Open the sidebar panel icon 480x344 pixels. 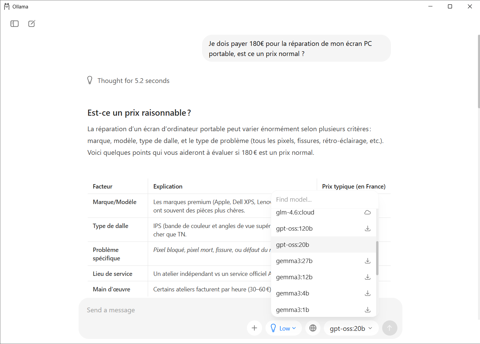pyautogui.click(x=15, y=24)
